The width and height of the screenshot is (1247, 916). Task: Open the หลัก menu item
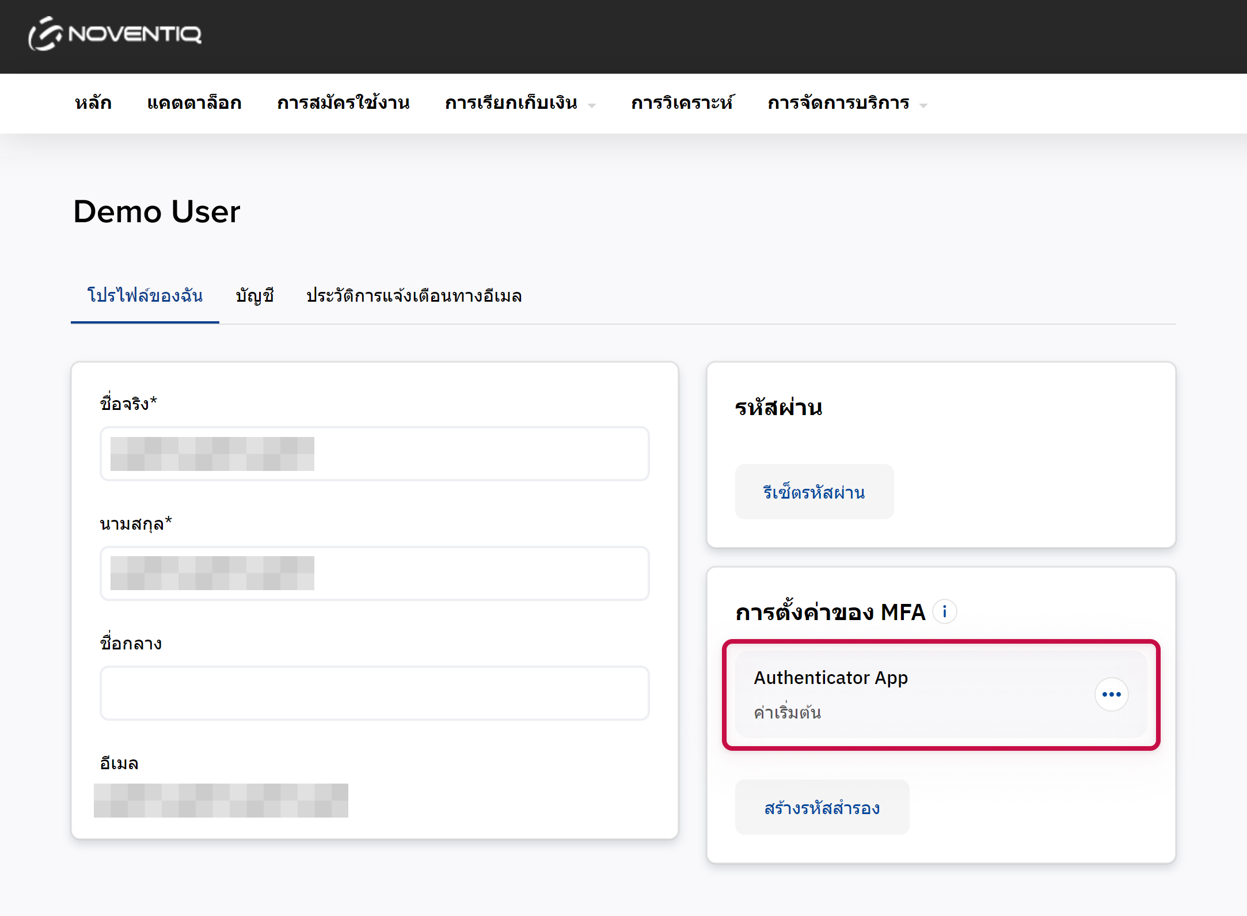click(93, 103)
